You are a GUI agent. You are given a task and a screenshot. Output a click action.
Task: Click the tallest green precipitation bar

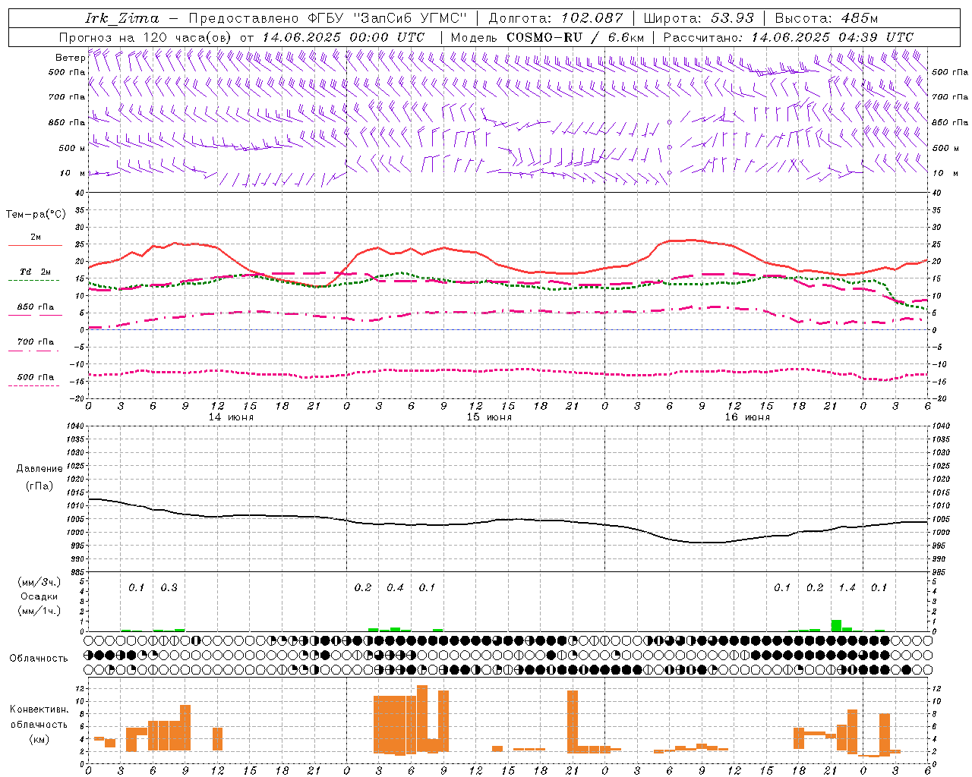(836, 626)
